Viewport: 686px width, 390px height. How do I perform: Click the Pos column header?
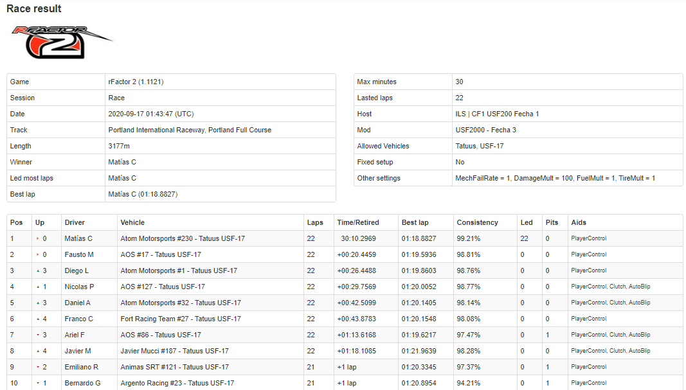tap(16, 222)
